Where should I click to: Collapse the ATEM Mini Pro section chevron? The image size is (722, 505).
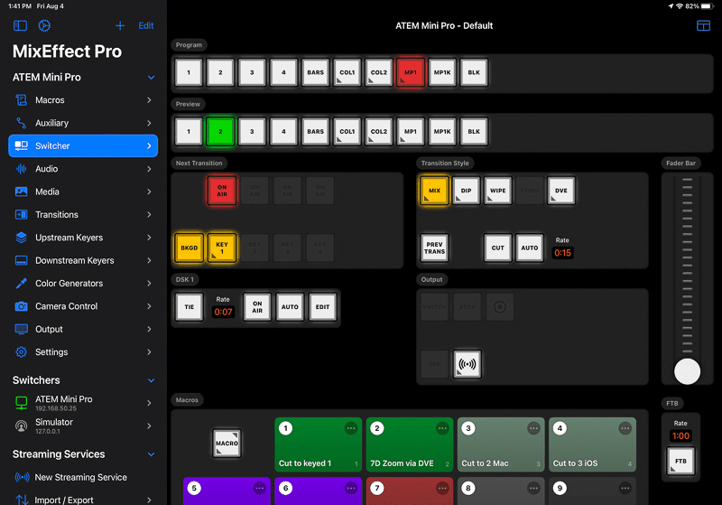(x=151, y=78)
